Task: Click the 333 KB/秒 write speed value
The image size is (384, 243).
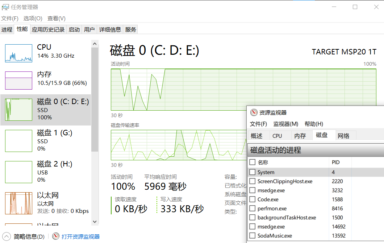Action: pyautogui.click(x=182, y=209)
